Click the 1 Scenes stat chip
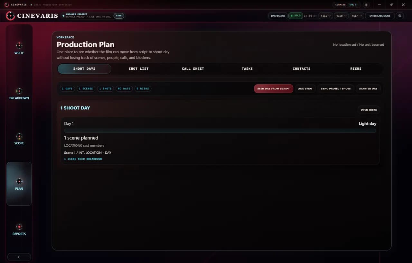412x263 pixels. [86, 89]
